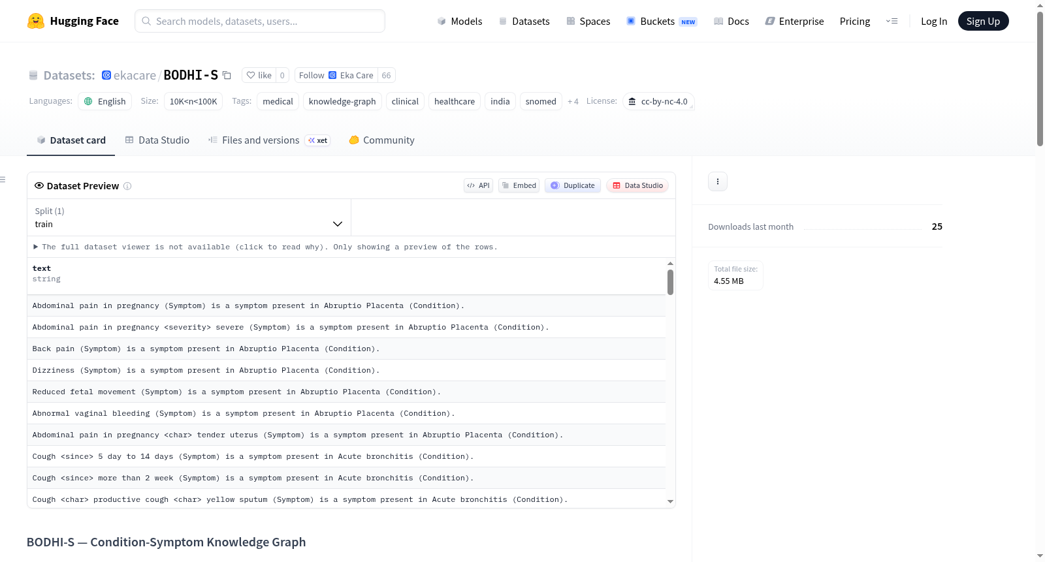Open the BODHI-S dataset title link
This screenshot has height=562, width=1045.
[191, 75]
